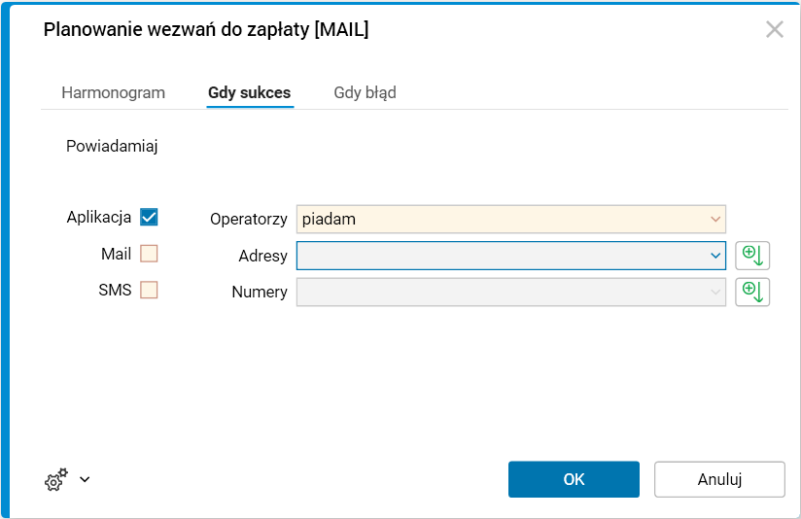Tick the SMS checkbox
The image size is (801, 519).
pyautogui.click(x=149, y=290)
